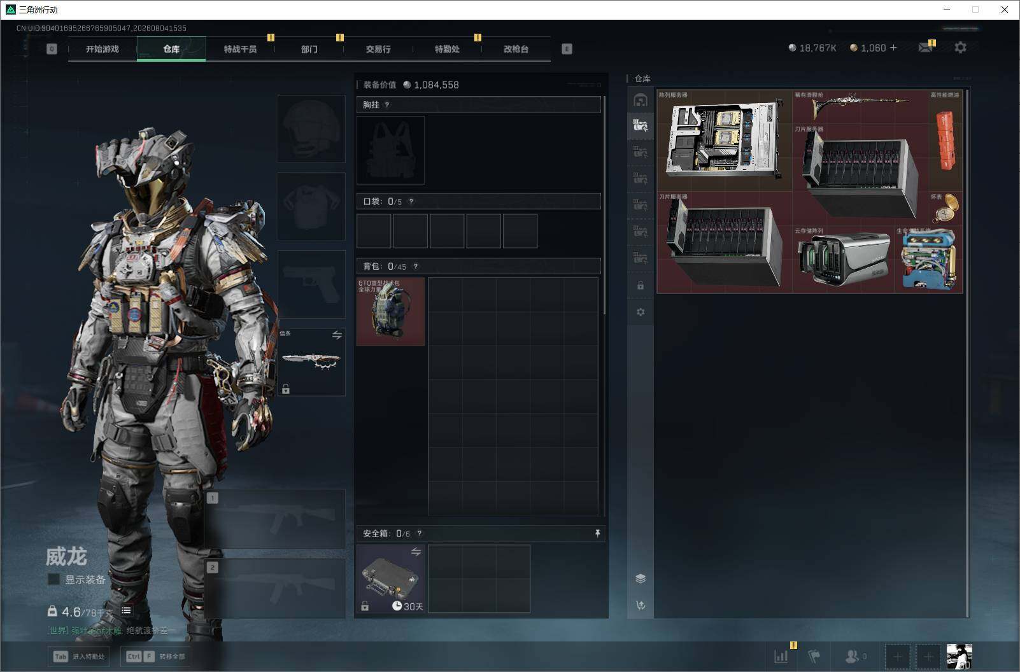This screenshot has width=1020, height=672.
Task: Click the quick-sell cart icon
Action: (x=641, y=605)
